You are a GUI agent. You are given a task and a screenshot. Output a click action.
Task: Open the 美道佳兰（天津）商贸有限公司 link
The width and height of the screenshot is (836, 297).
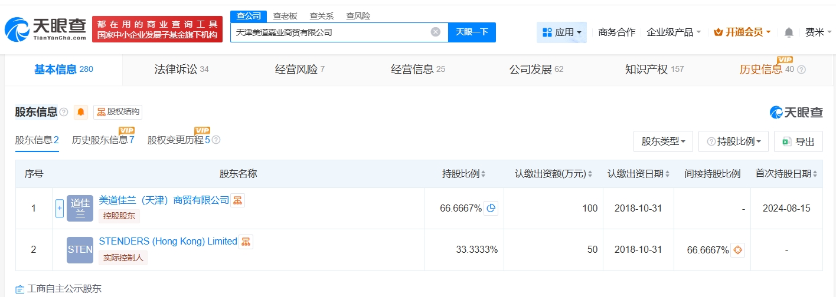[164, 200]
